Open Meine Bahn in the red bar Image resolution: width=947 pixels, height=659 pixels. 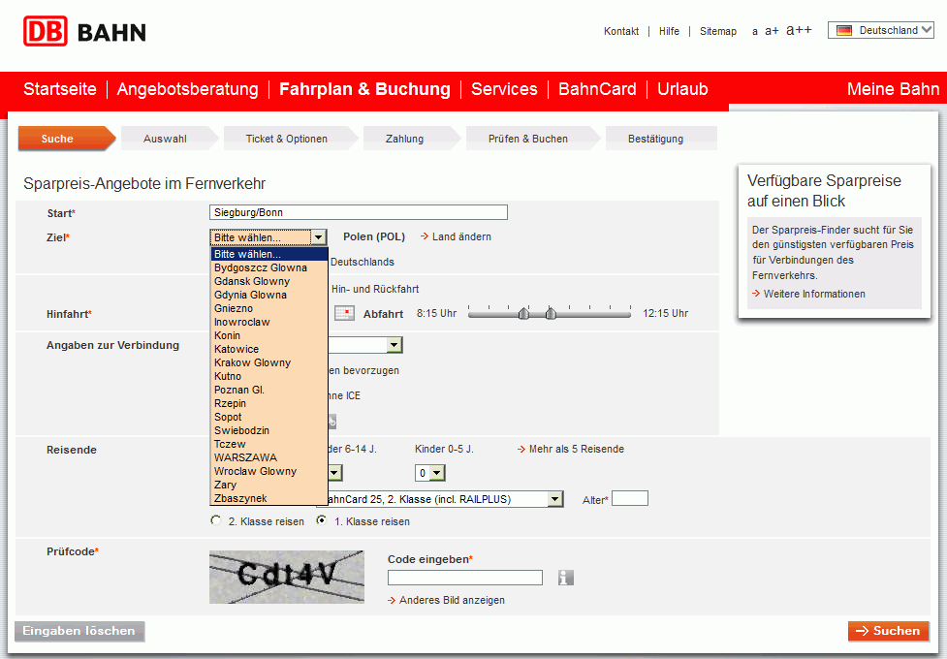pyautogui.click(x=894, y=89)
